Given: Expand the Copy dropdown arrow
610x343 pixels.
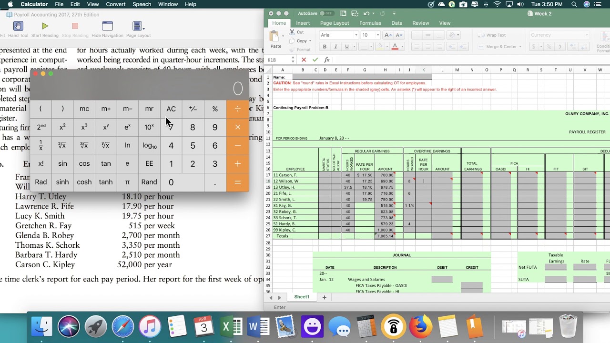Looking at the screenshot, I should (x=310, y=41).
